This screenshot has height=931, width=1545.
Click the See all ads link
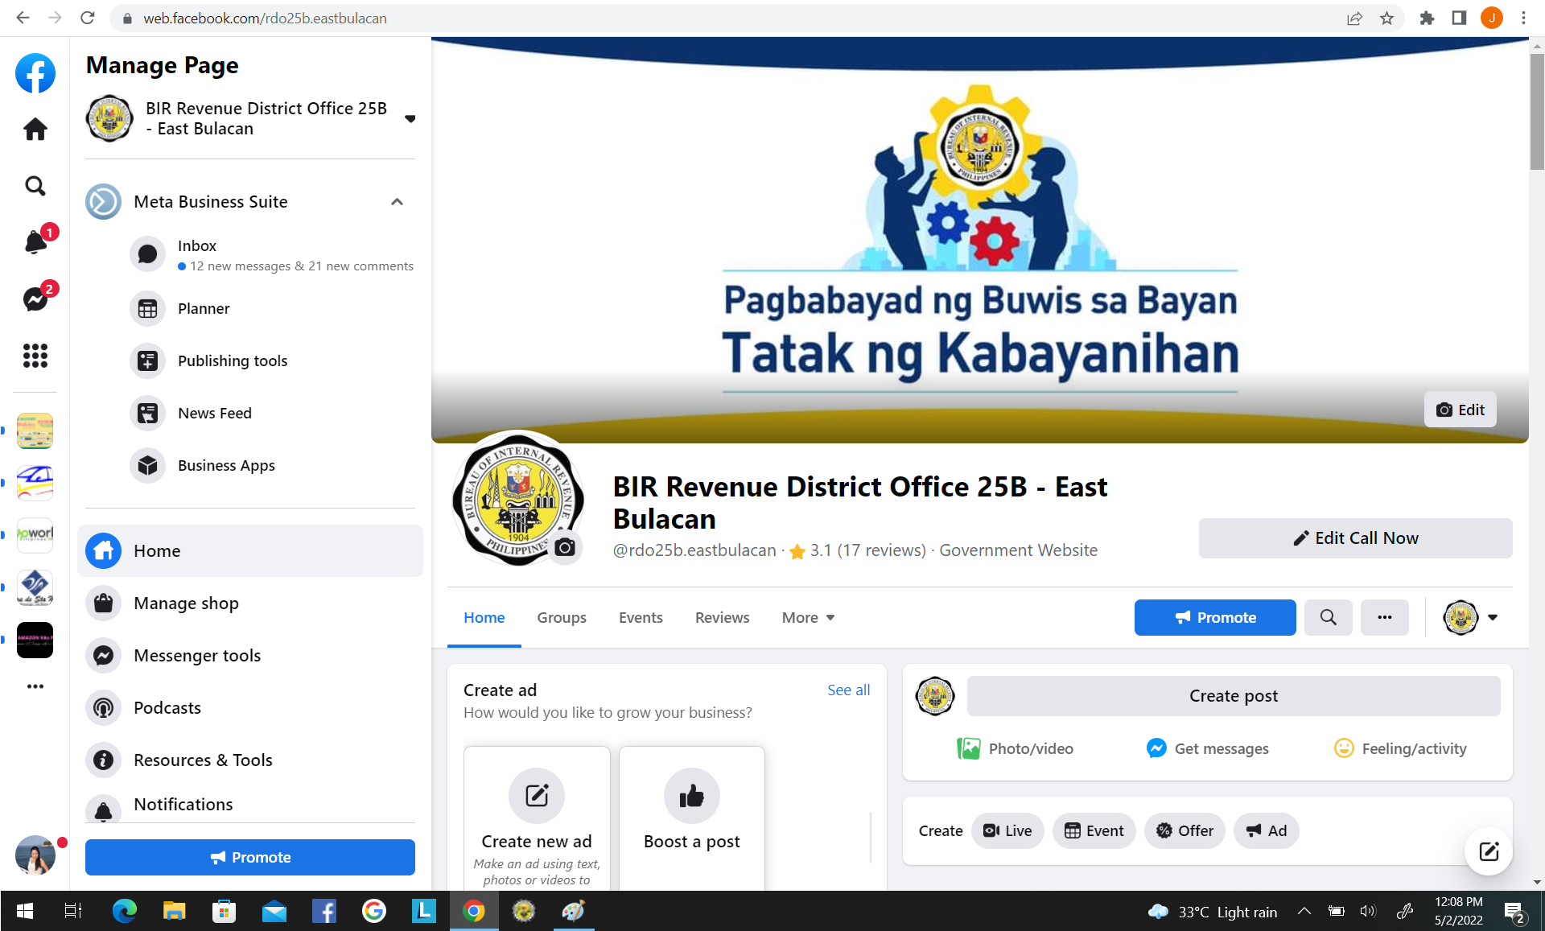848,690
